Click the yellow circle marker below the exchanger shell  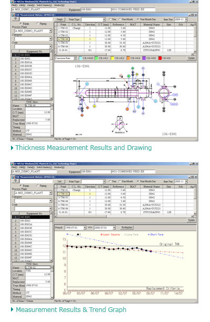pos(94,106)
